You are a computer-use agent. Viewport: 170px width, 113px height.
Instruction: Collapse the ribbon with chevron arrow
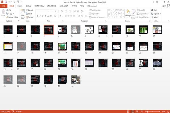coord(168,21)
